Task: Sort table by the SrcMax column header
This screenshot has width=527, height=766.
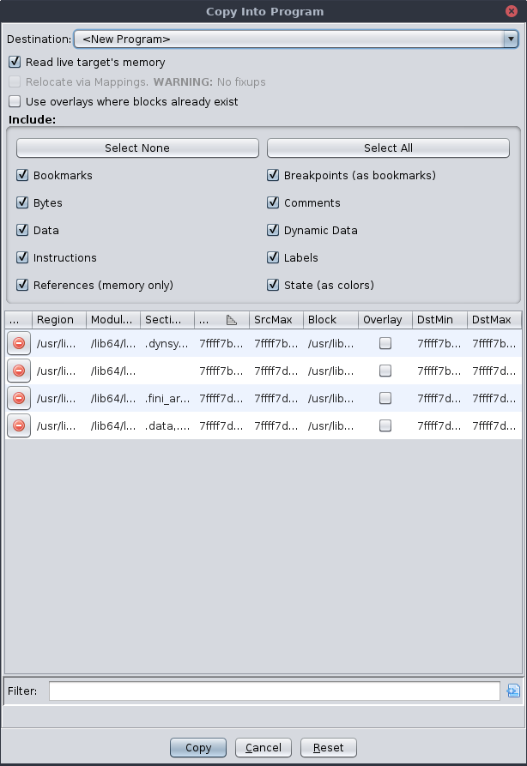Action: [272, 320]
